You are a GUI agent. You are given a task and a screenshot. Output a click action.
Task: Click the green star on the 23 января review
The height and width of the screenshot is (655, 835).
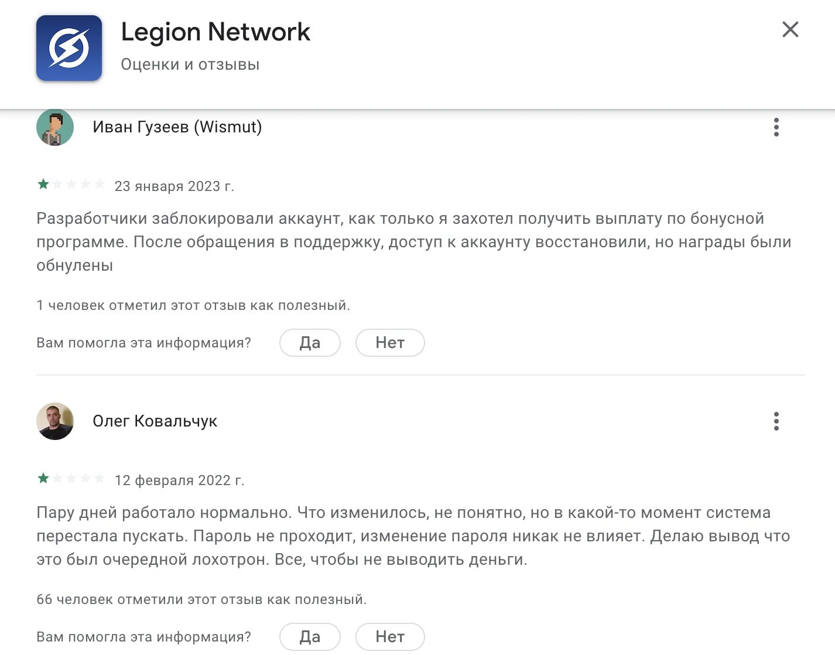pos(43,185)
